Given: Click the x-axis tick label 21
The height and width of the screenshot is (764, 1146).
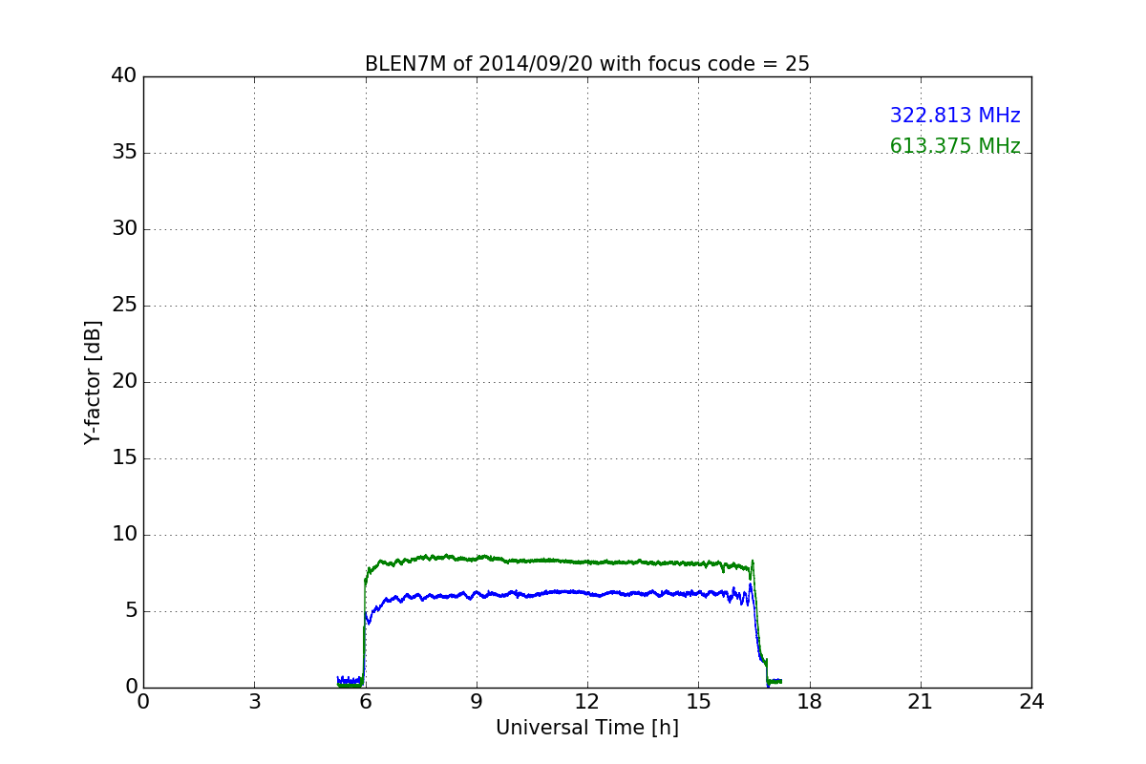Looking at the screenshot, I should [921, 702].
